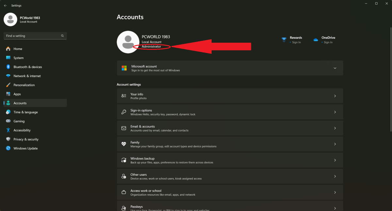Click the back arrow in Settings

(5, 5)
